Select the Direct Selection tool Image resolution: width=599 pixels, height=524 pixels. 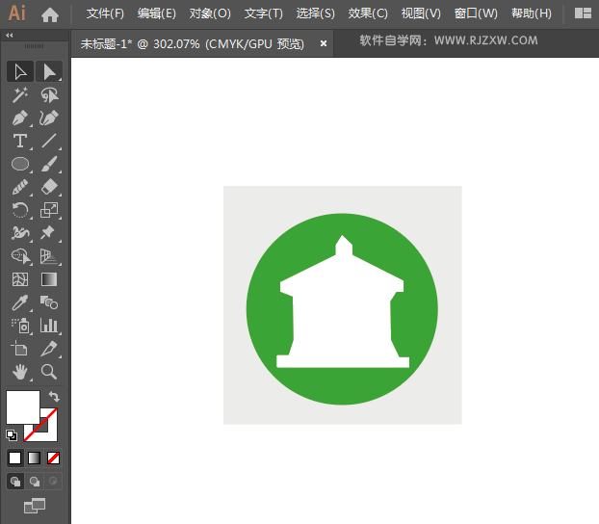click(x=49, y=71)
